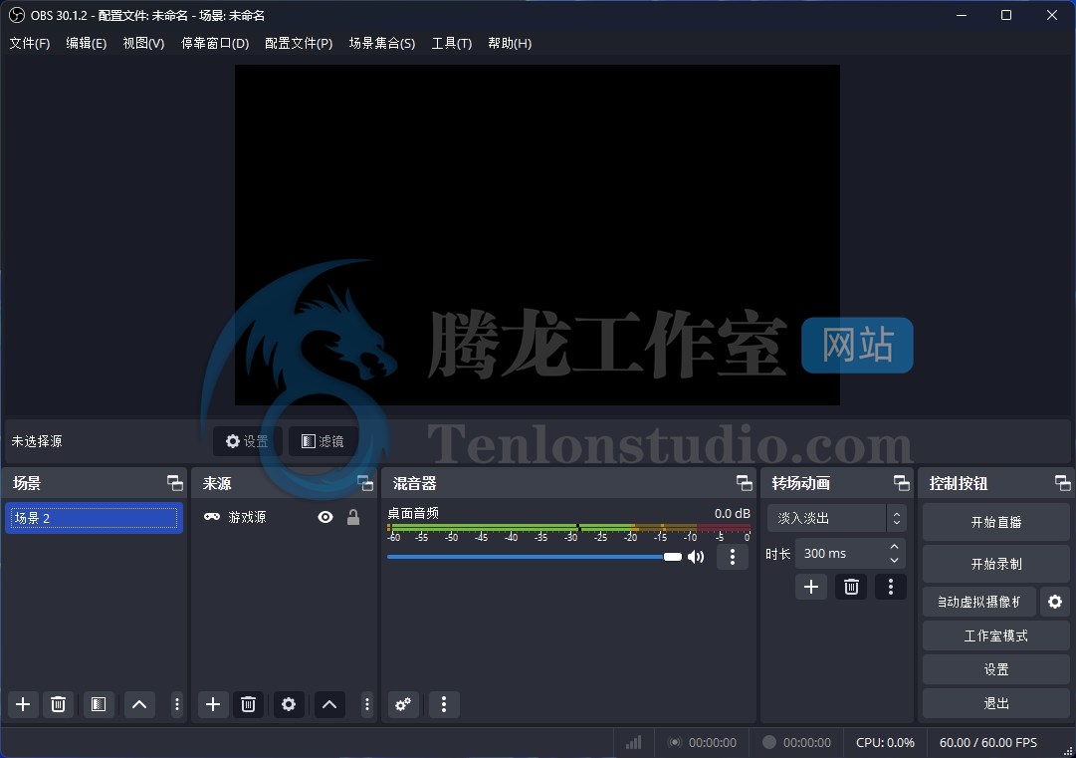This screenshot has width=1076, height=758.
Task: Open the 编辑(E) menu
Action: point(87,43)
